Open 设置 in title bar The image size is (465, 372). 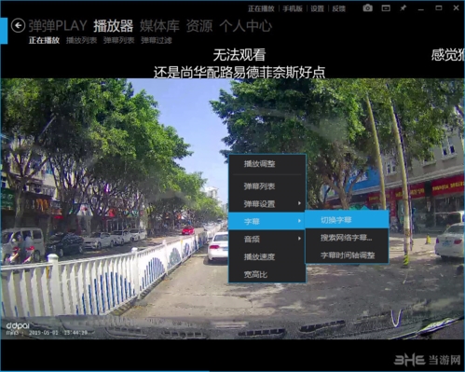click(x=317, y=8)
